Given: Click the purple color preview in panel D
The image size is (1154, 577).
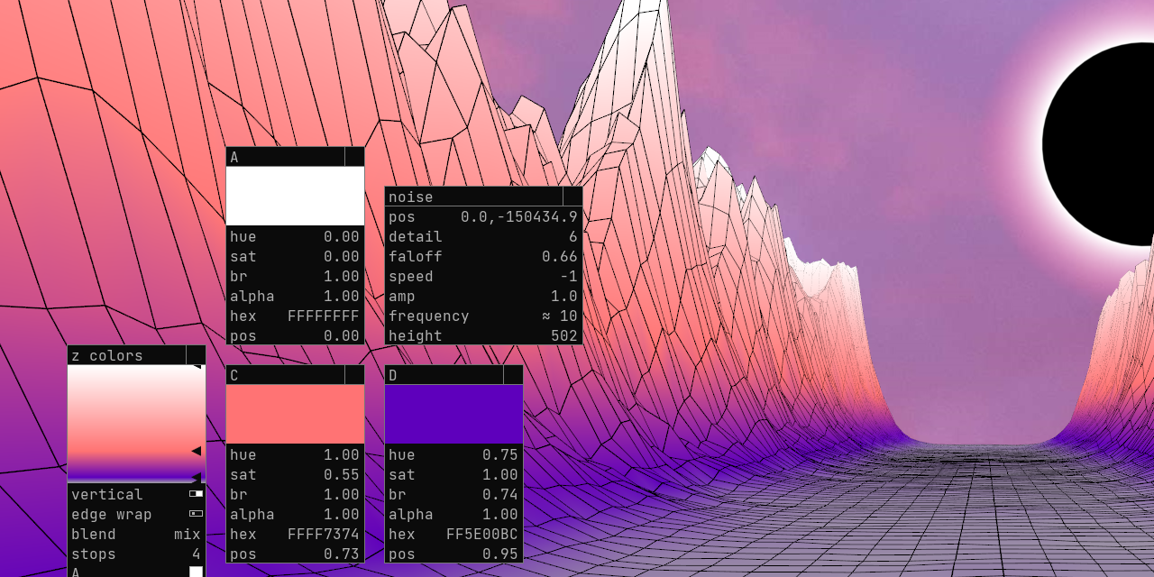Looking at the screenshot, I should 453,414.
